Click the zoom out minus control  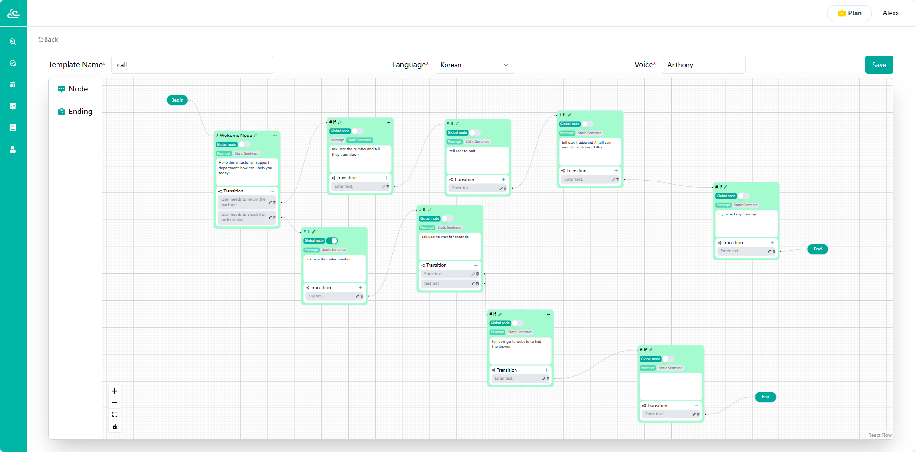pos(114,403)
